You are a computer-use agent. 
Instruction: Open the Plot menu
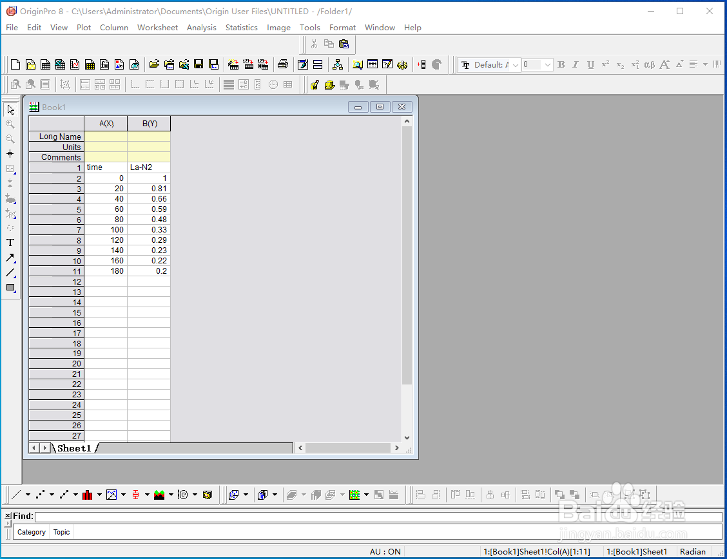click(x=83, y=27)
